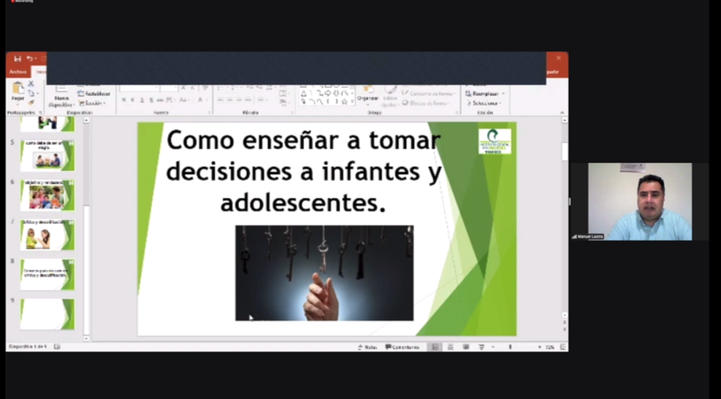Open the font color A dropdown
This screenshot has height=399, width=721.
(x=201, y=100)
